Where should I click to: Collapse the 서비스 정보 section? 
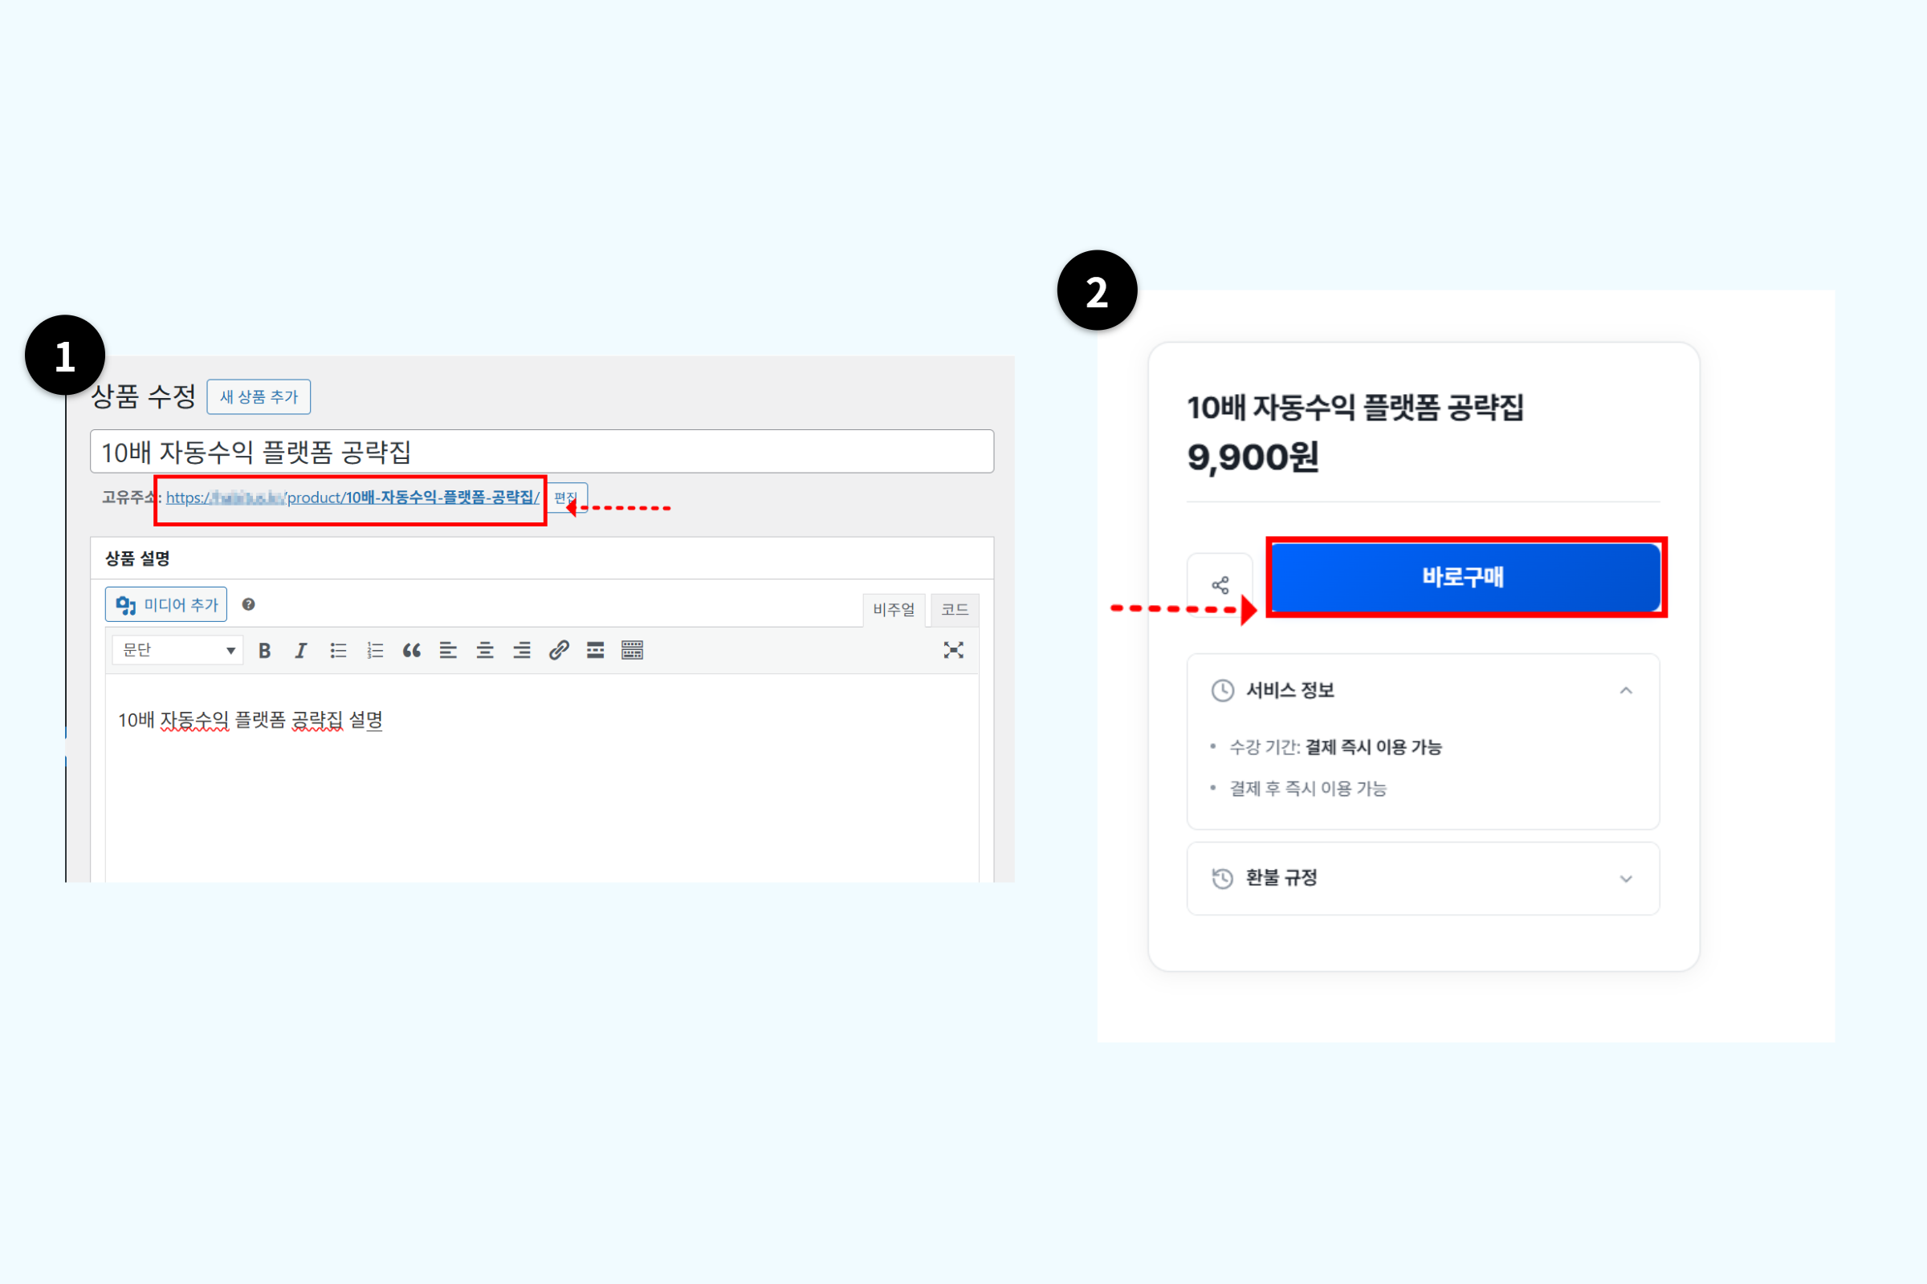(1625, 691)
